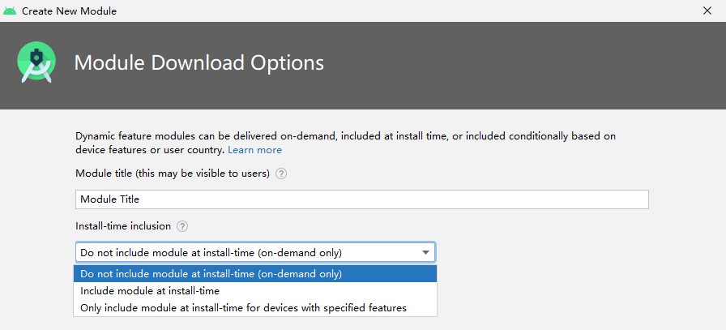Collapse the install-time inclusion dropdown arrow
Viewport: 726px width, 330px height.
coord(426,252)
